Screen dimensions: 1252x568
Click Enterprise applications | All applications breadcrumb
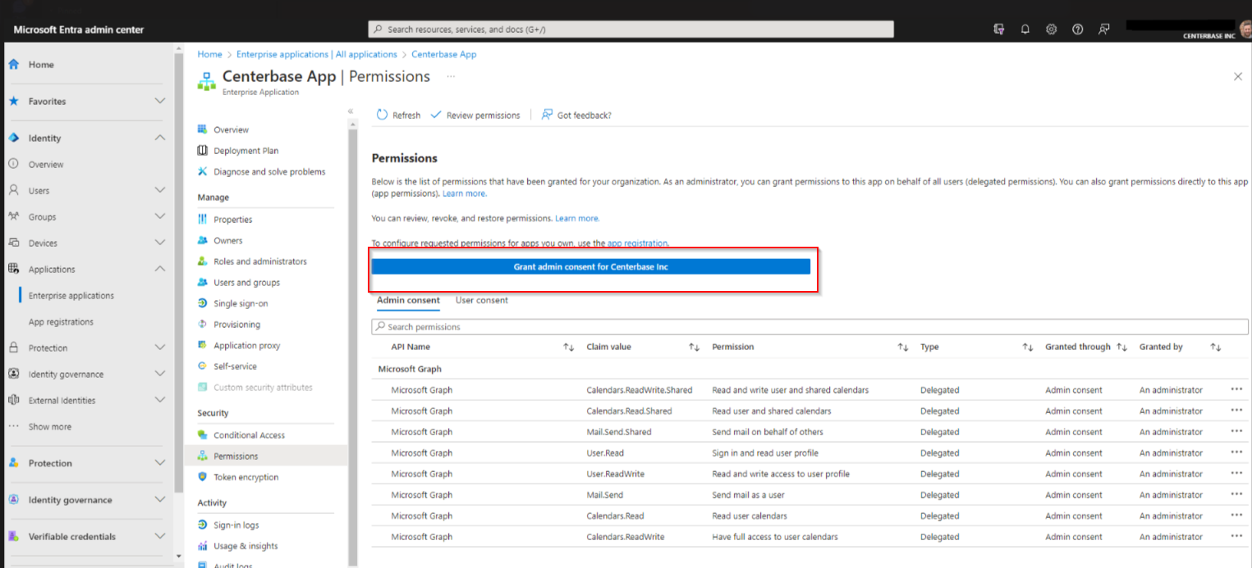(x=317, y=54)
